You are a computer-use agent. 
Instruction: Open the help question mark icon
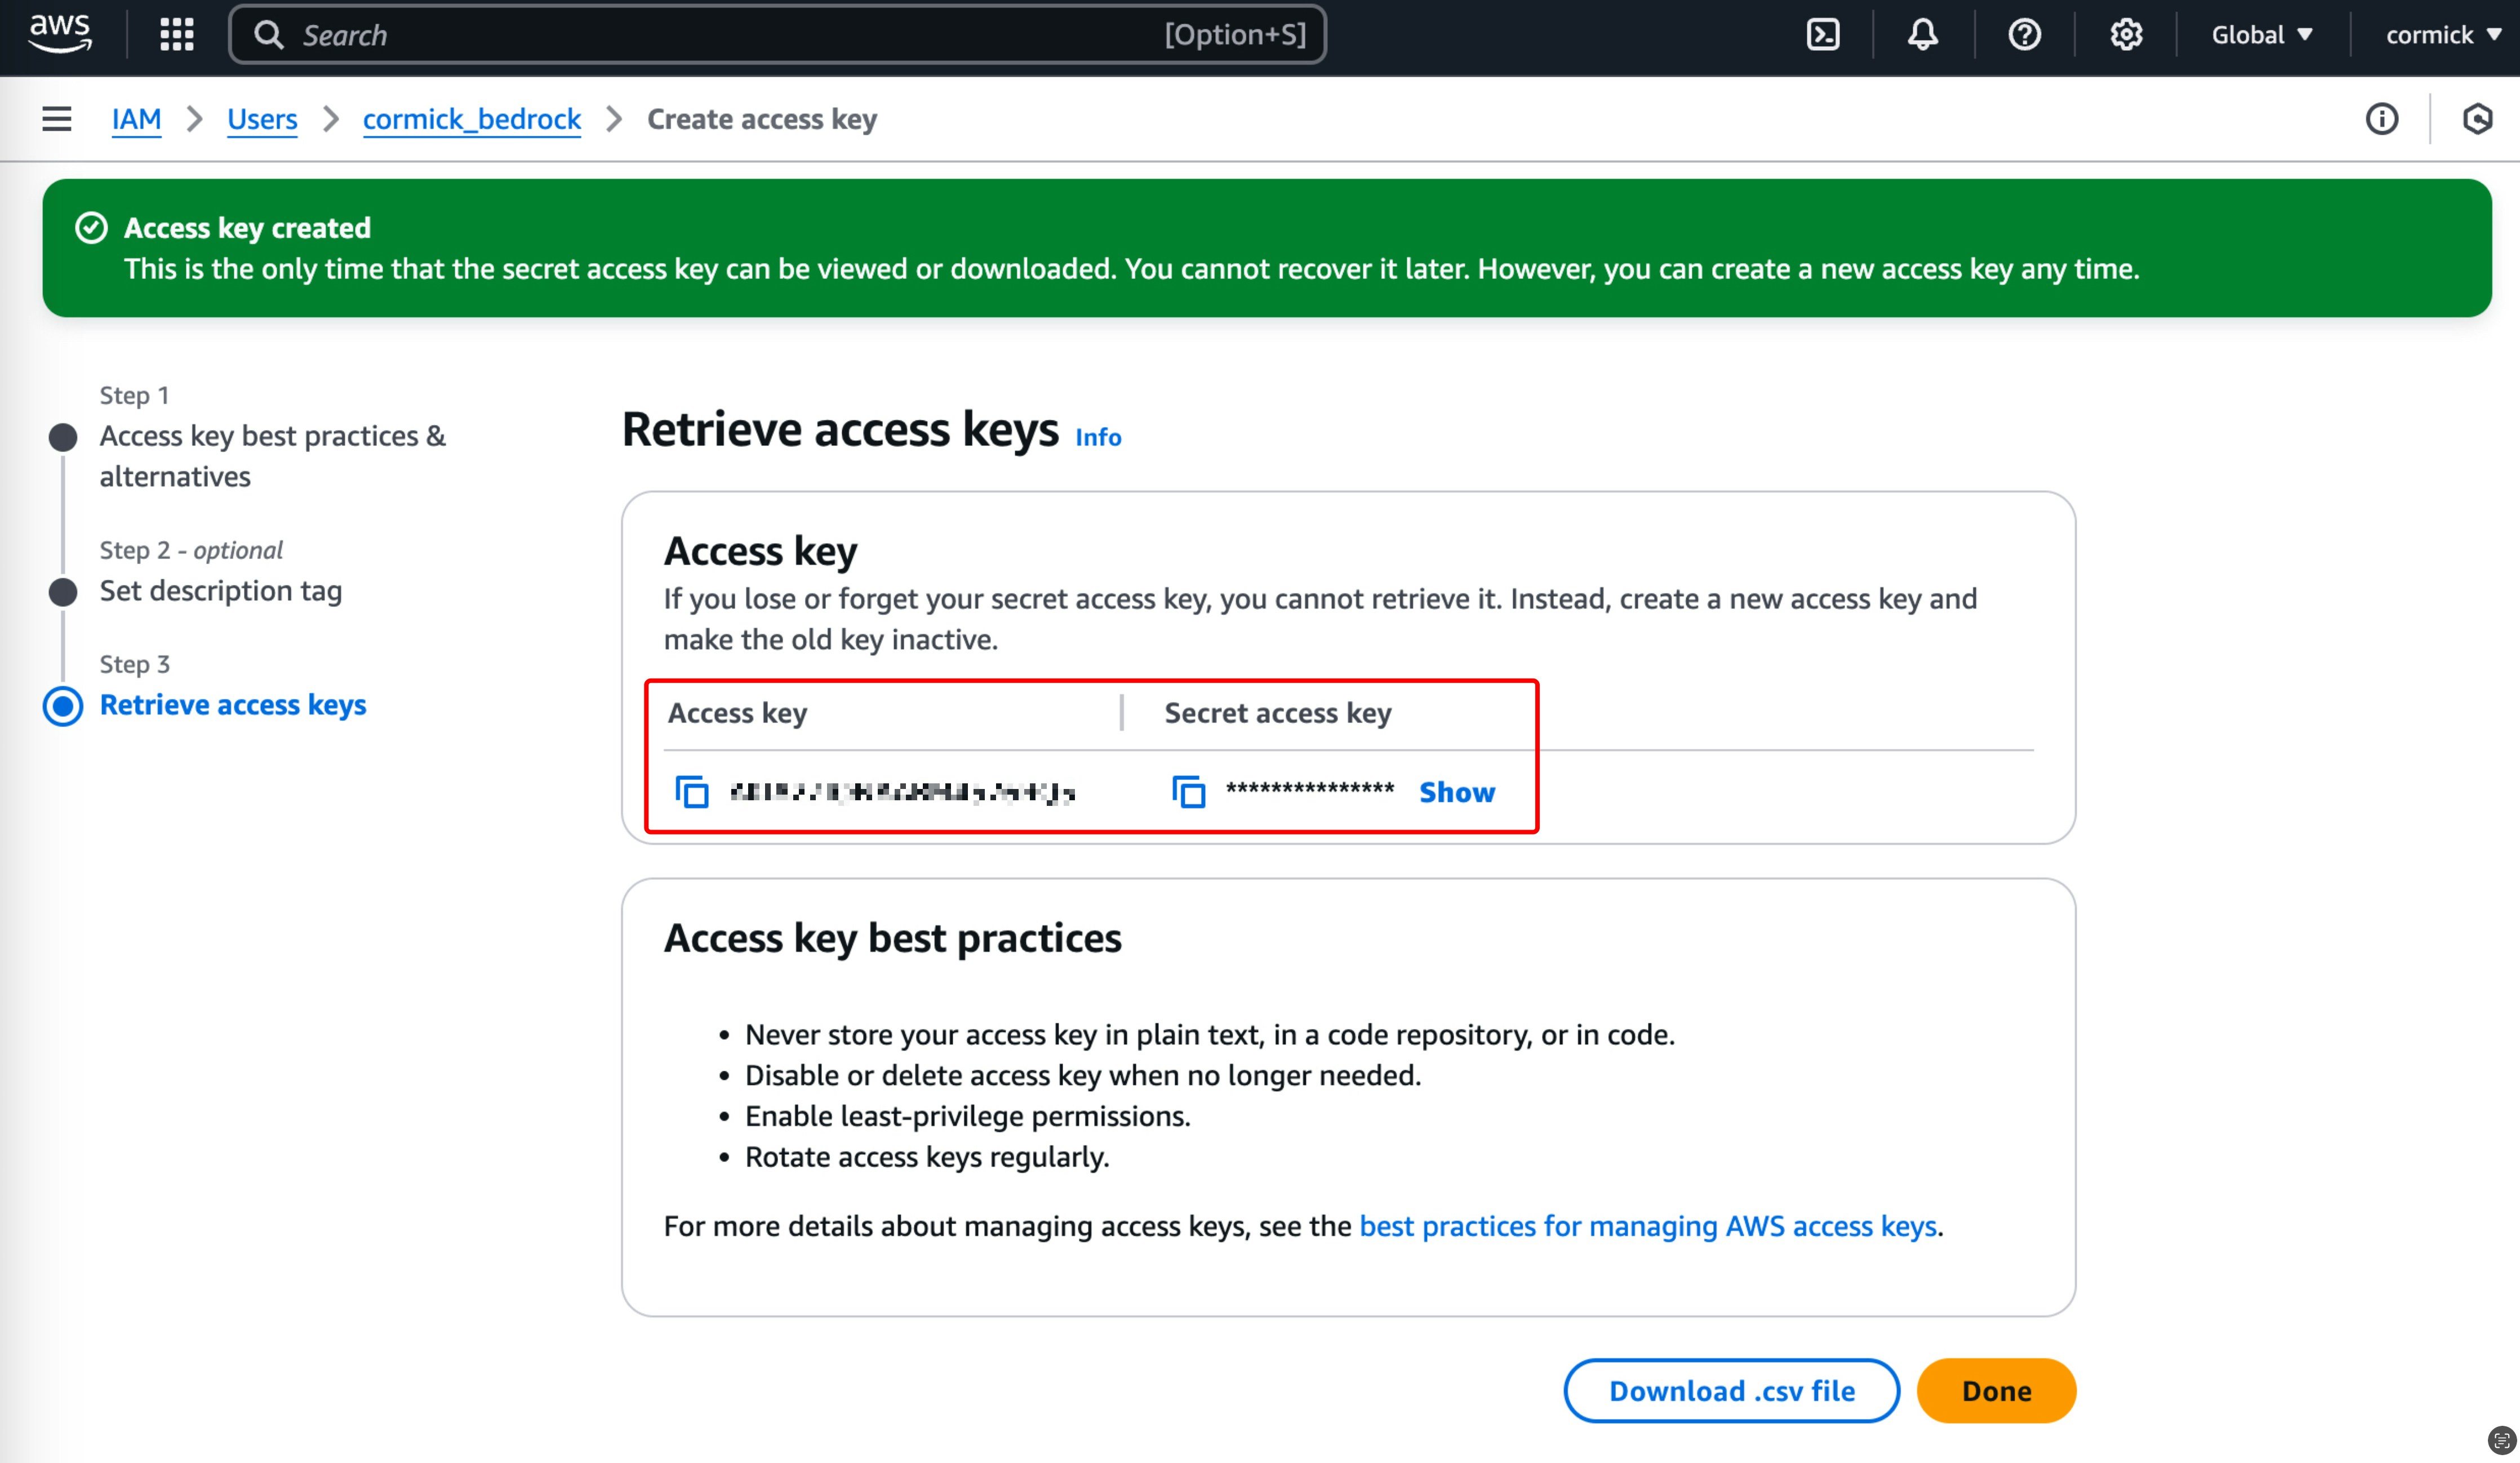tap(2024, 34)
